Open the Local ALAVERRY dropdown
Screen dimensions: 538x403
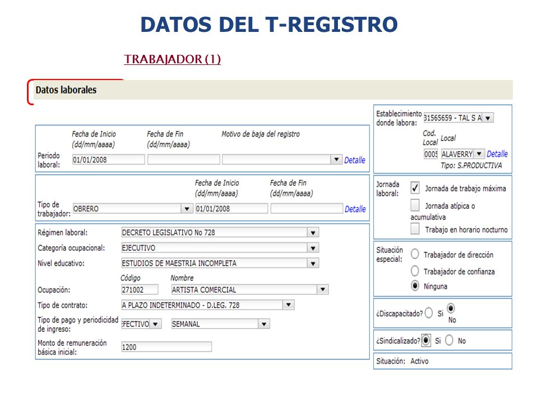click(479, 153)
